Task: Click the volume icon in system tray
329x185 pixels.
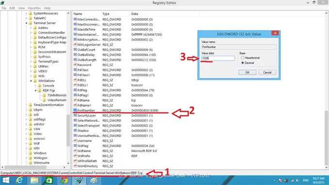Action: [x=297, y=180]
